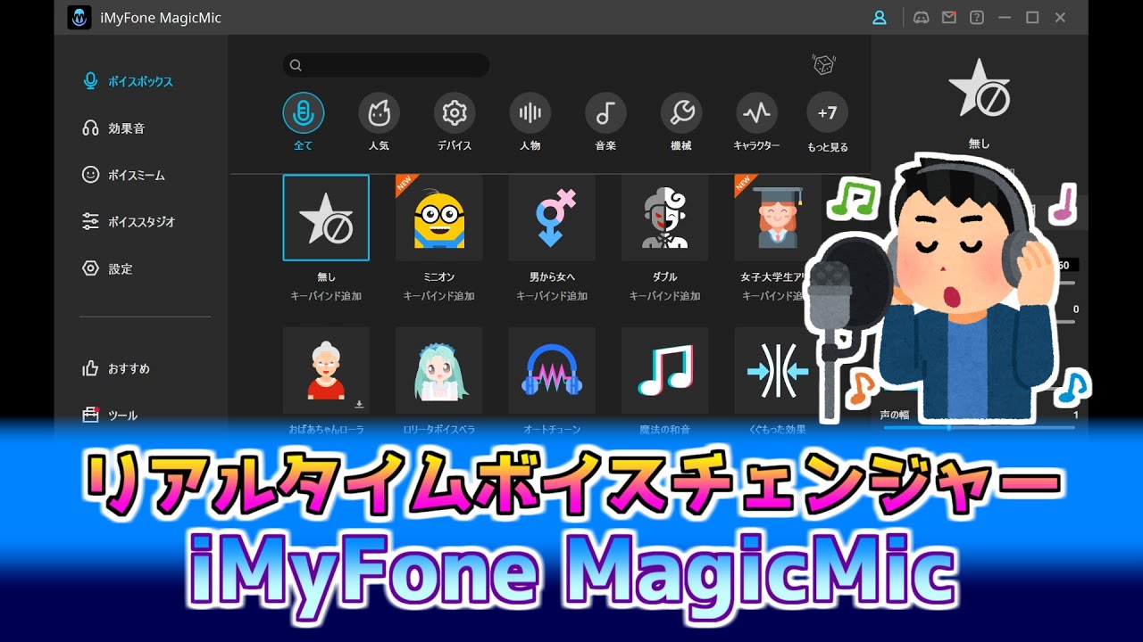Open Discord from the title bar icon
The width and height of the screenshot is (1143, 642).
point(921,16)
